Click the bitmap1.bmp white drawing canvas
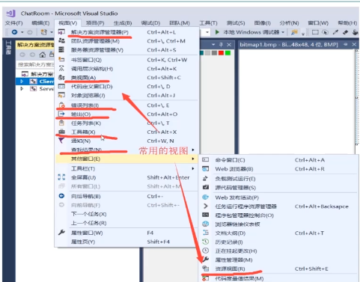 point(296,101)
